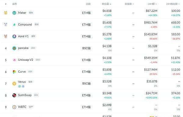This screenshot has width=183, height=117.
Task: Click the Curve logo icon
Action: click(14, 72)
